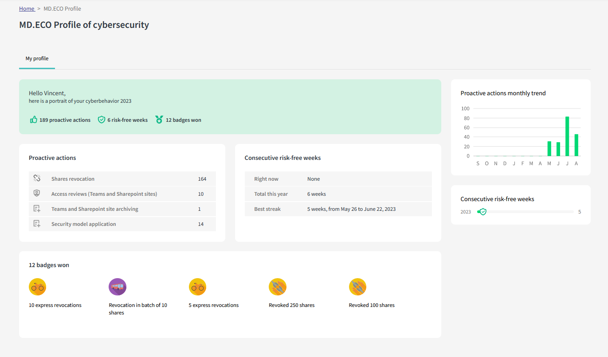
Task: Select Teams and Sharepoint site archiving label
Action: pyautogui.click(x=95, y=209)
